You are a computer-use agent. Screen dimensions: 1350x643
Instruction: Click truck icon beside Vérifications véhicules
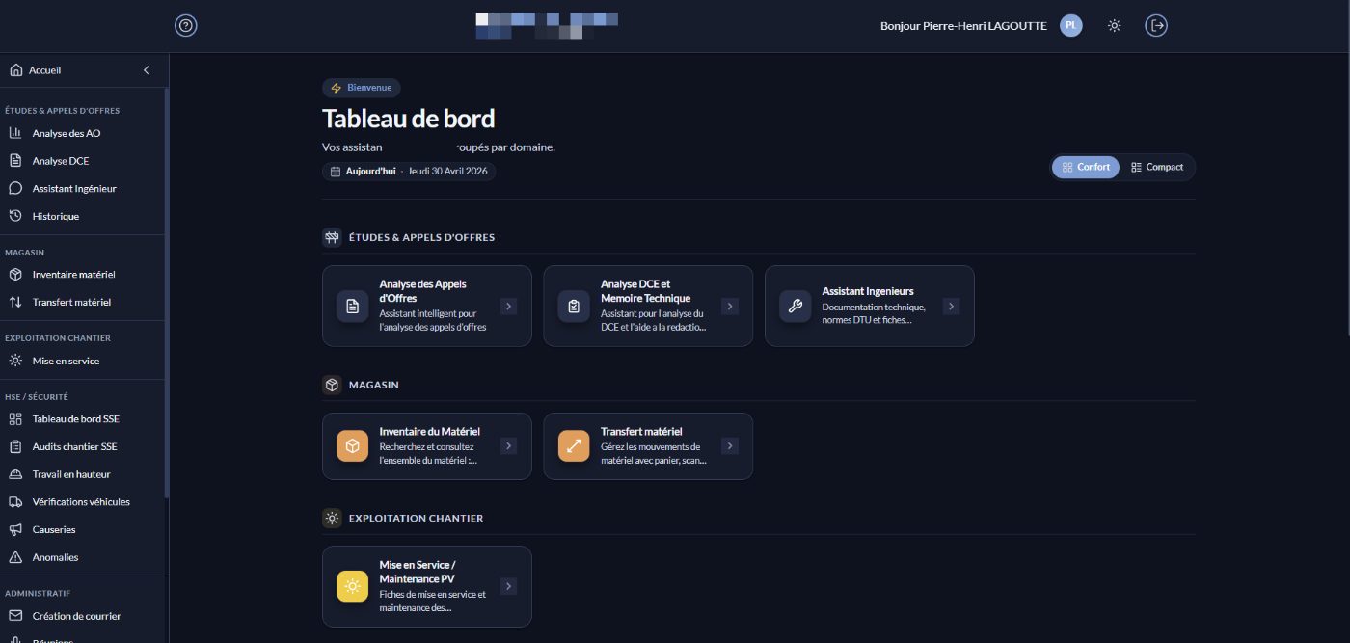pos(15,502)
